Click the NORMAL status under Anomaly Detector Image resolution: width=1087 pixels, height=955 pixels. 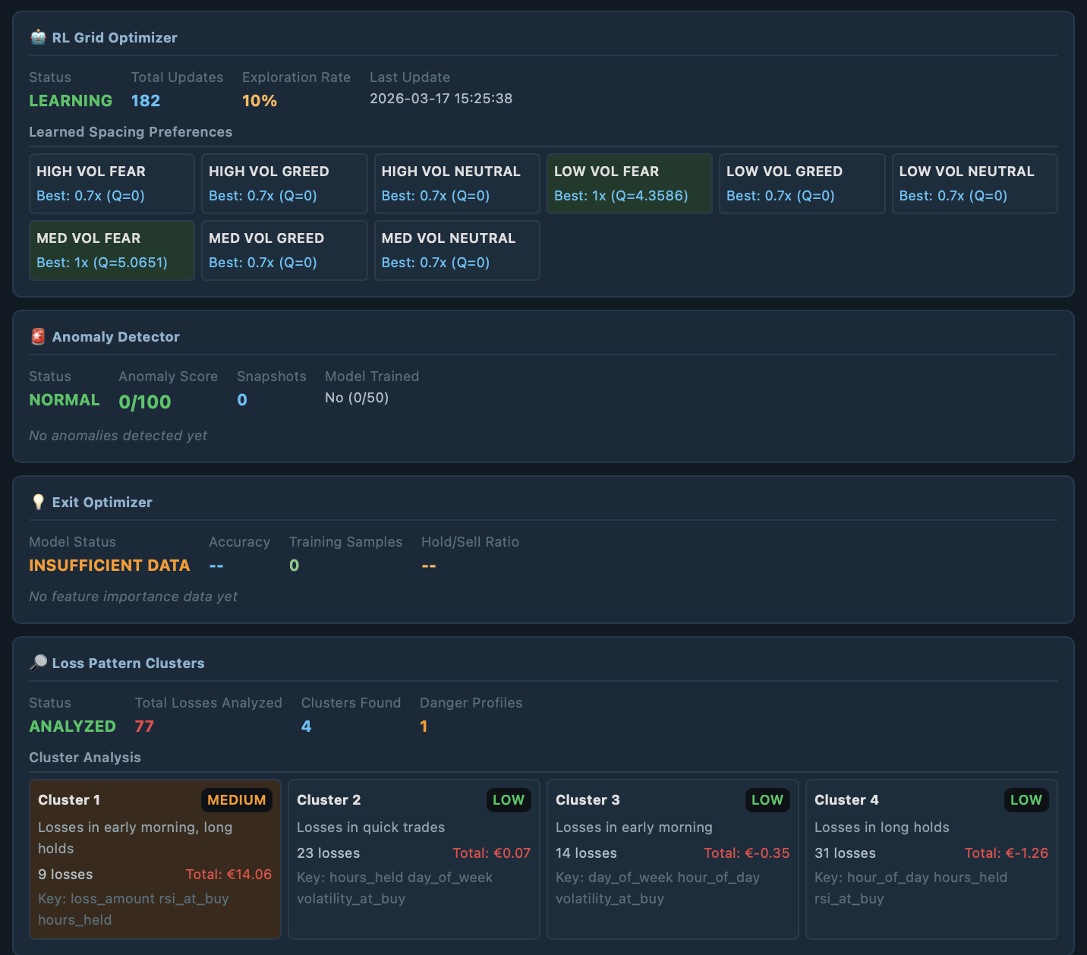tap(64, 400)
